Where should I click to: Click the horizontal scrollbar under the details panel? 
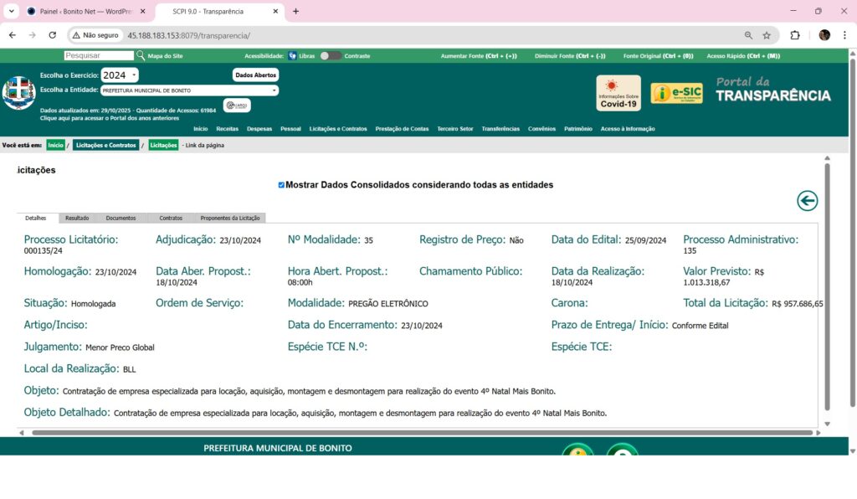coord(418,433)
